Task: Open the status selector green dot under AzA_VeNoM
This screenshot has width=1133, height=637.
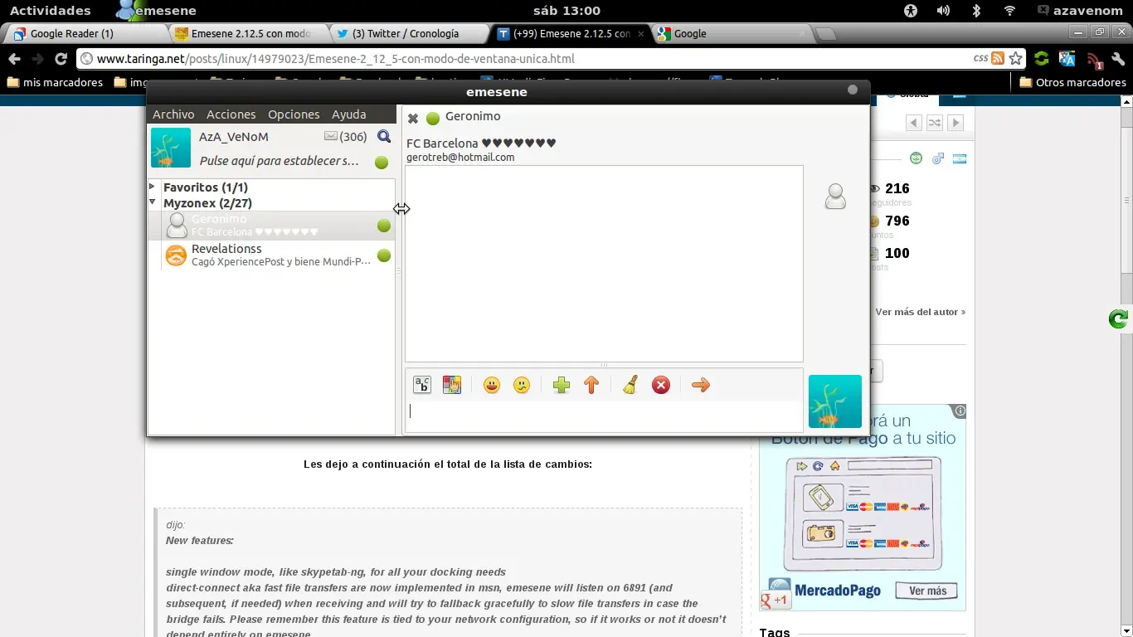Action: [382, 162]
